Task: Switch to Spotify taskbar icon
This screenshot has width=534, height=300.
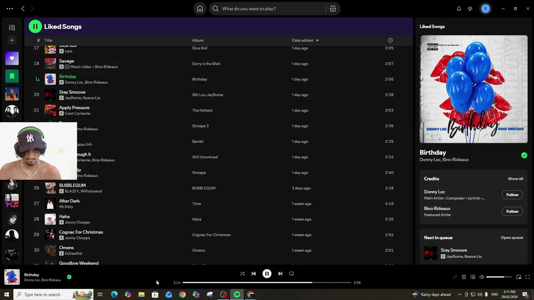Action: pos(237,295)
